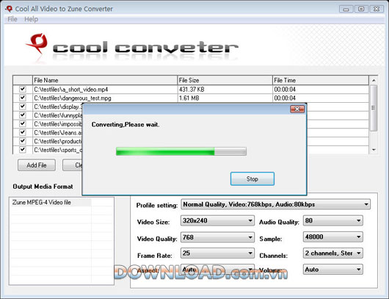Close the Cool All Video window
This screenshot has height=299, width=389.
[x=377, y=10]
